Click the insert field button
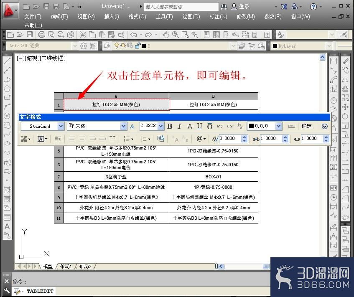354x297 pixels. [x=160, y=139]
